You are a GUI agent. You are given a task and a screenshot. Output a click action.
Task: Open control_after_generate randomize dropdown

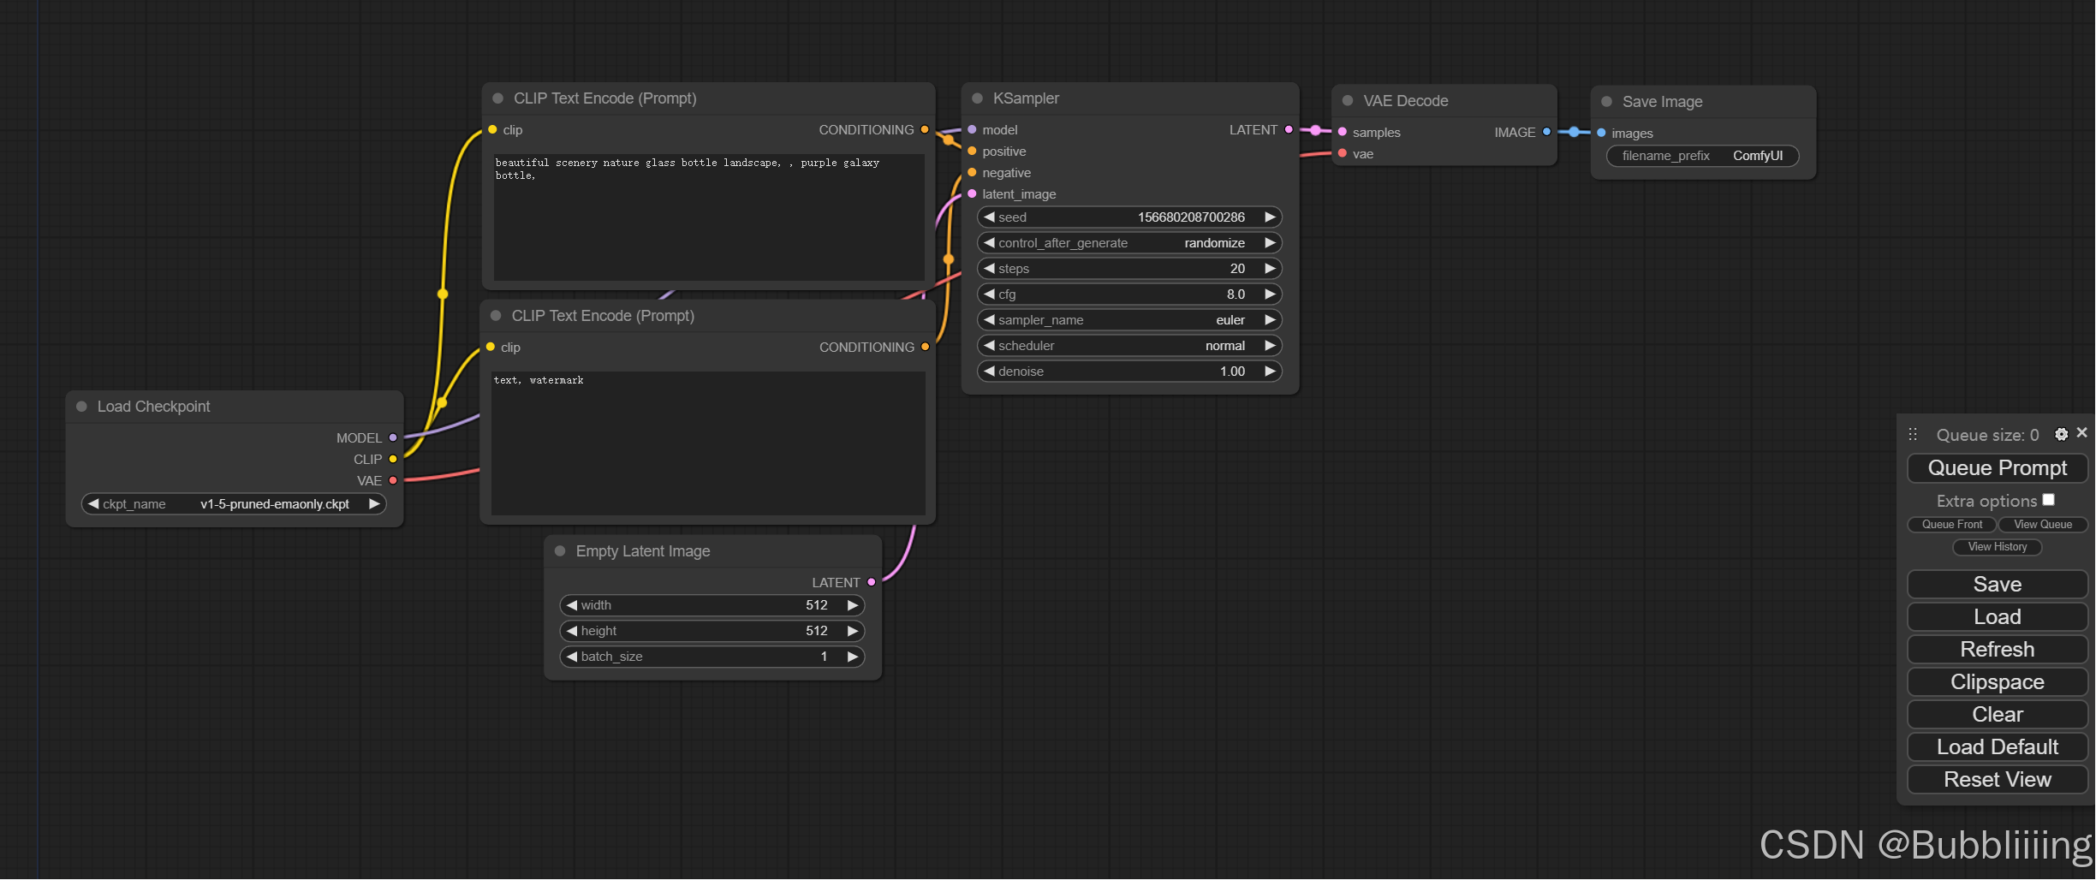point(1129,243)
